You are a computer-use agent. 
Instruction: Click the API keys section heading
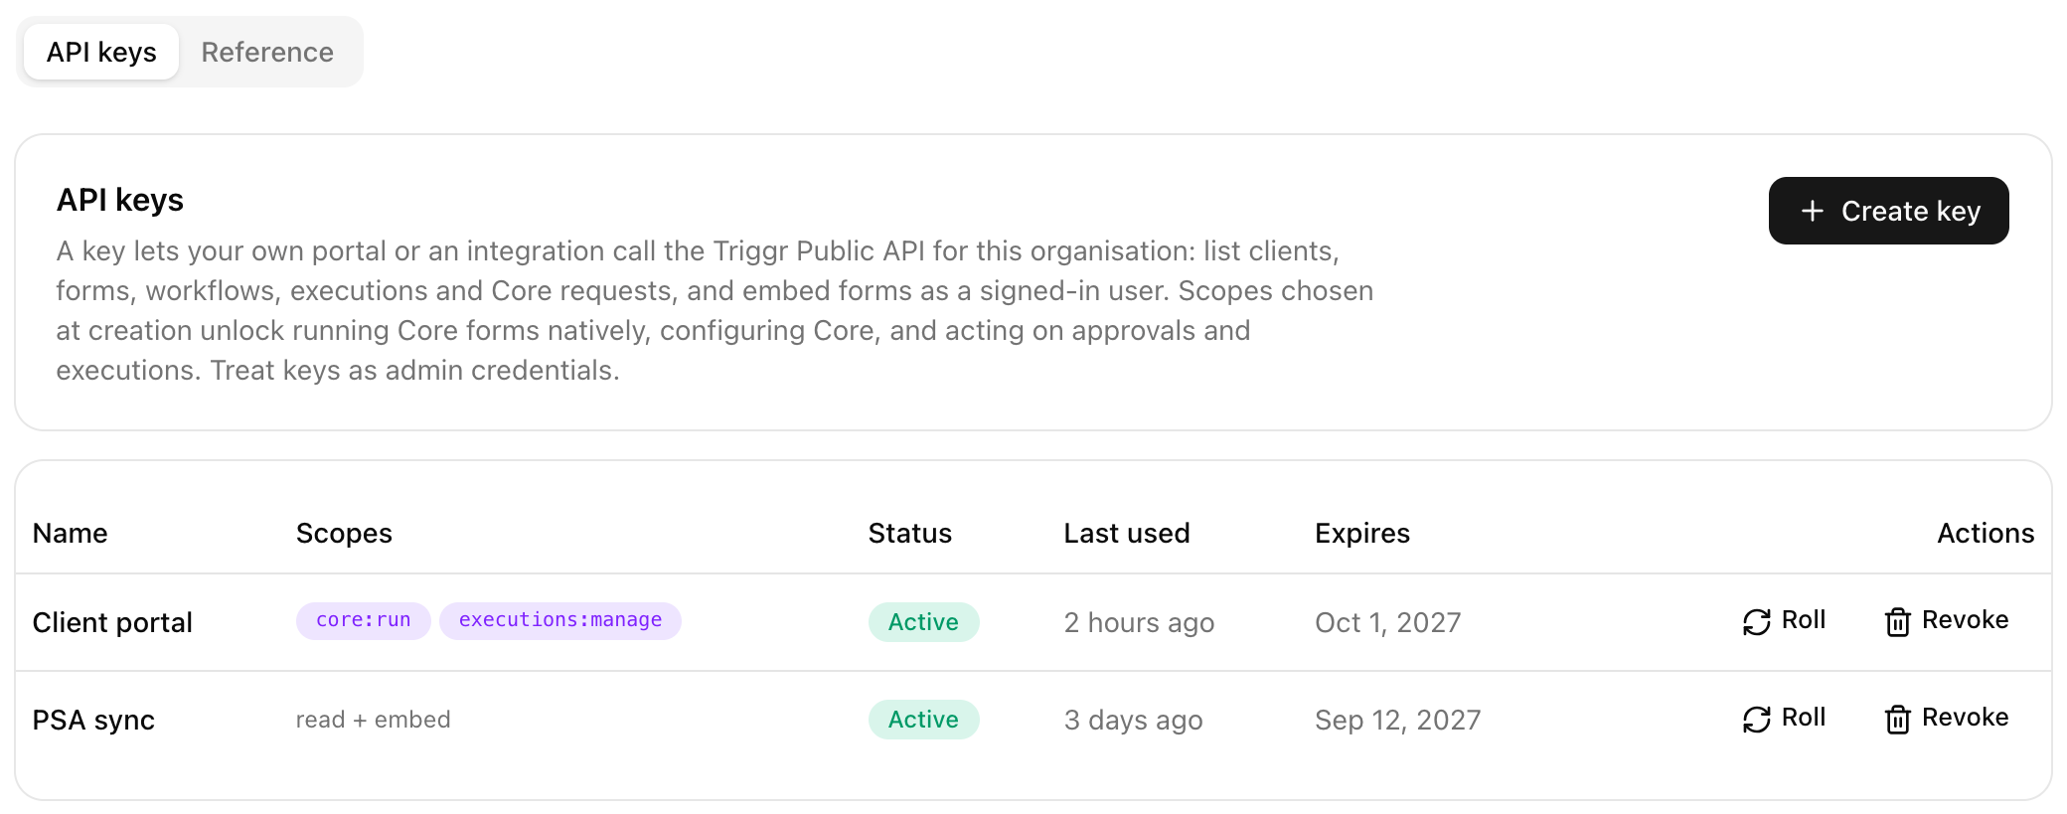[x=119, y=200]
